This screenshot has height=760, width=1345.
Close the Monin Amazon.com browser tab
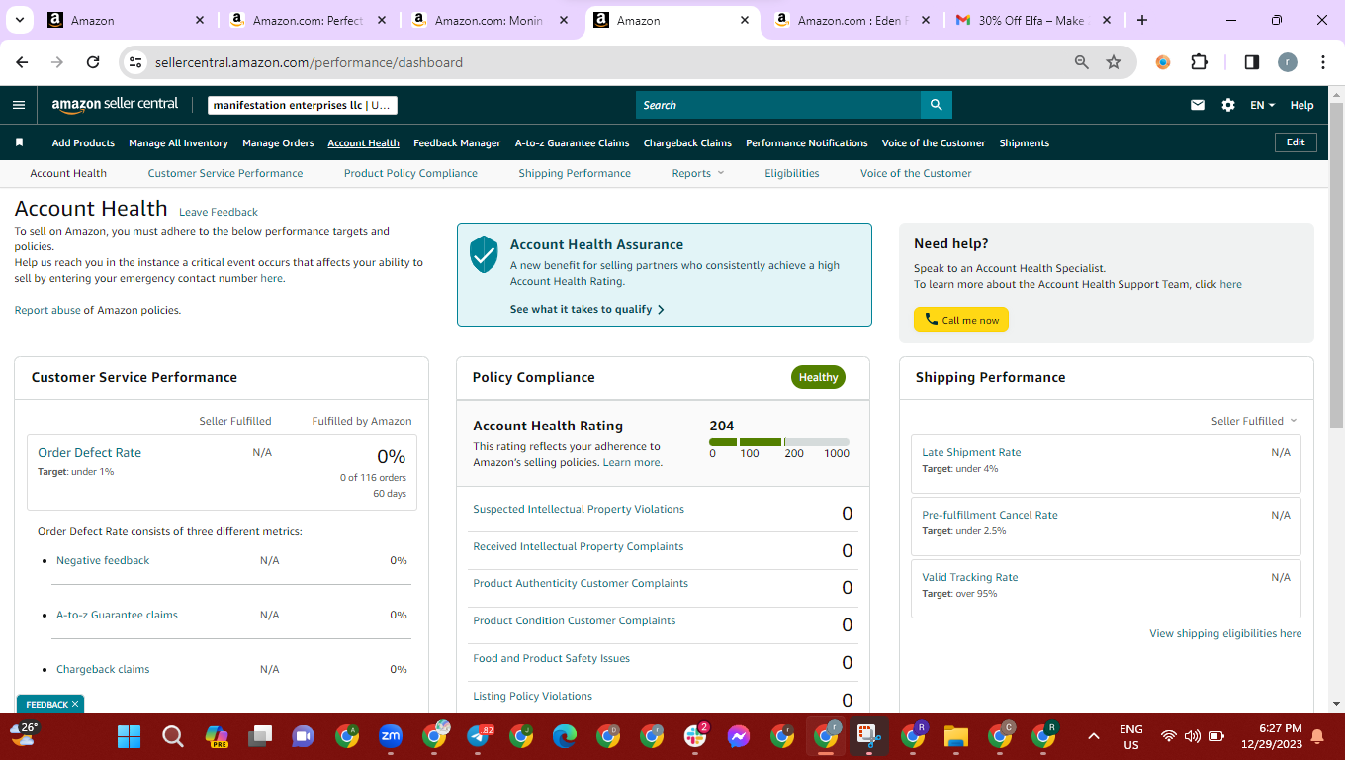coord(564,20)
